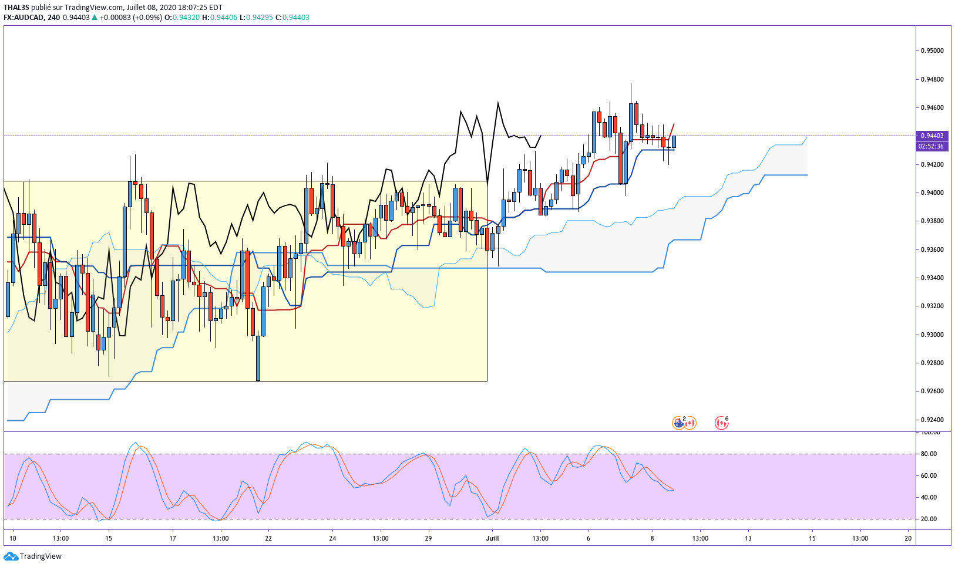Click the 0.92800 price axis label

[x=932, y=363]
